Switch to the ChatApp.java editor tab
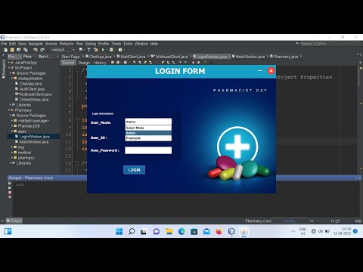 pyautogui.click(x=100, y=57)
